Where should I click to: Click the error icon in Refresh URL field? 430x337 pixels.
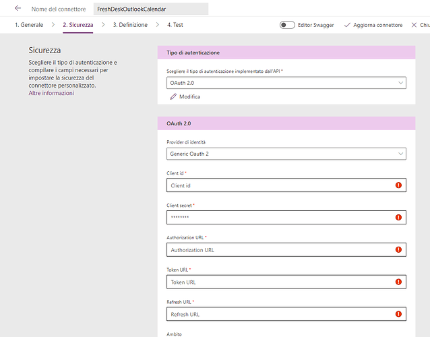click(x=398, y=314)
